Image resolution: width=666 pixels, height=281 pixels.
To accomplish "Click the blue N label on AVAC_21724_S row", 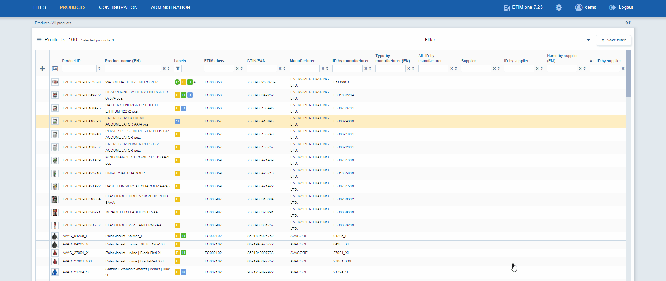I will 183,272.
